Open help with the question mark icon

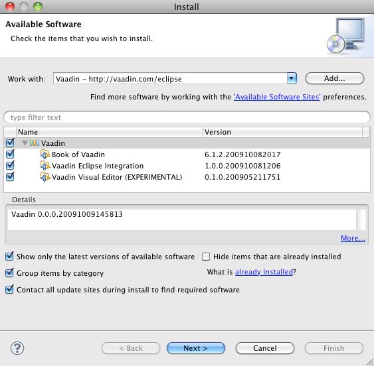pos(17,348)
